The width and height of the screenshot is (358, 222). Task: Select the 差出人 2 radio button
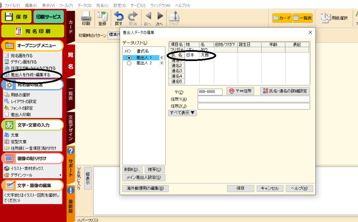click(129, 63)
